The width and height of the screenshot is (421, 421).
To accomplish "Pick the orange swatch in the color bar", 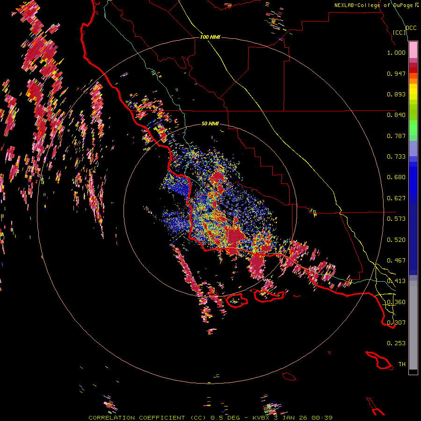I will point(413,81).
